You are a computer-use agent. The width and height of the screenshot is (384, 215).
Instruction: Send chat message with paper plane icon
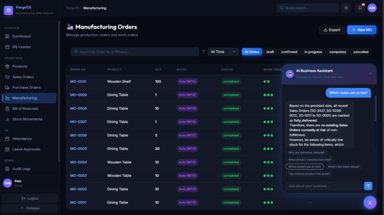[x=368, y=186]
